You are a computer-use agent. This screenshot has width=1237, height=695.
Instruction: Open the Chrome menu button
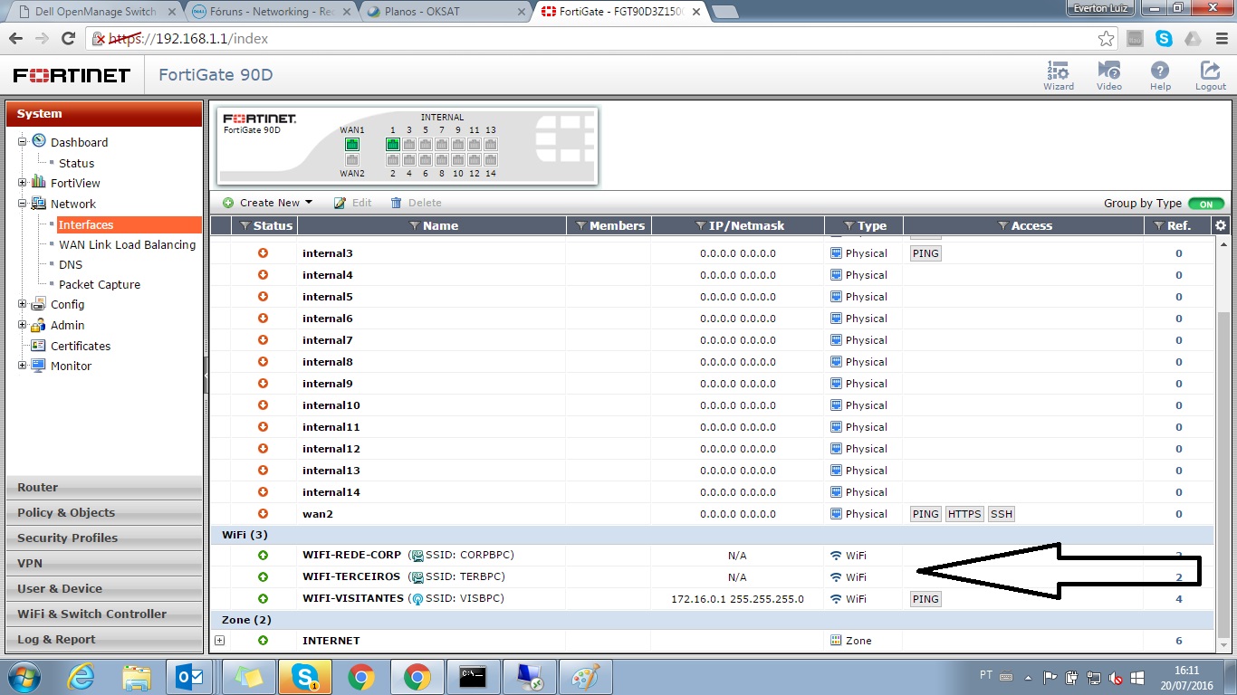point(1220,39)
